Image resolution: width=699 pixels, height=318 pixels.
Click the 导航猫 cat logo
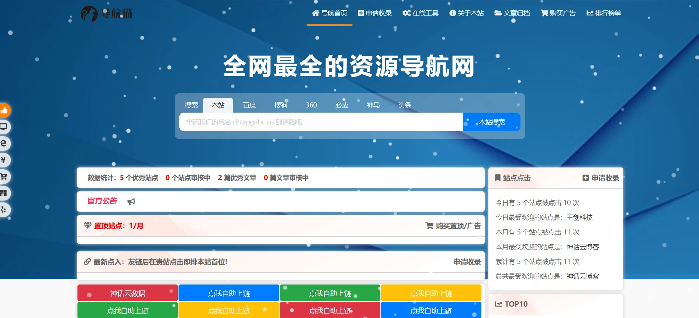tap(106, 14)
